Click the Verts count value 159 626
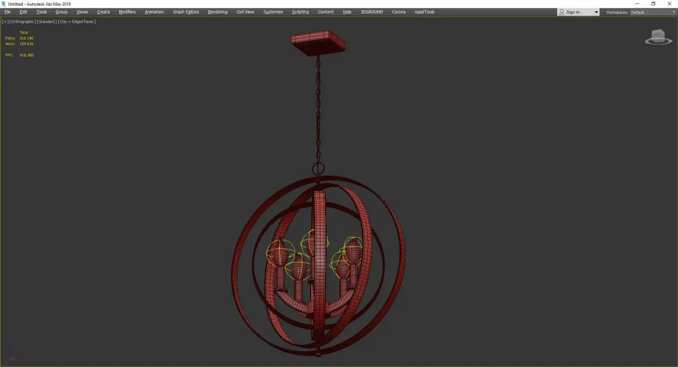Screen dimensions: 678x367 click(x=27, y=43)
